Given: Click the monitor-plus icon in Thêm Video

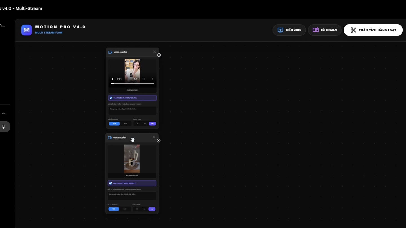Looking at the screenshot, I should [x=280, y=30].
